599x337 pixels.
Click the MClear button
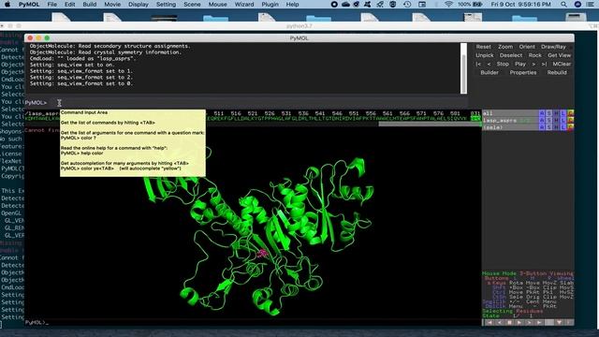pos(562,64)
